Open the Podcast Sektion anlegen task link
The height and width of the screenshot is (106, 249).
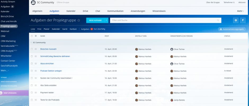[x=51, y=71]
